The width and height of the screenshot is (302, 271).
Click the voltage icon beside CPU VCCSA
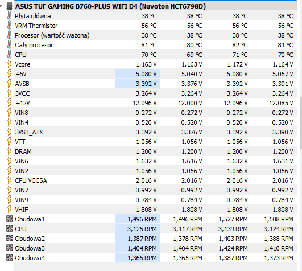[9, 180]
